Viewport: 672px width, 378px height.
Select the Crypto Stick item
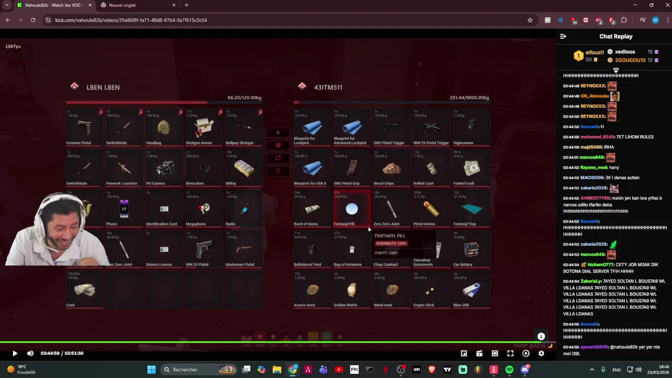point(432,289)
